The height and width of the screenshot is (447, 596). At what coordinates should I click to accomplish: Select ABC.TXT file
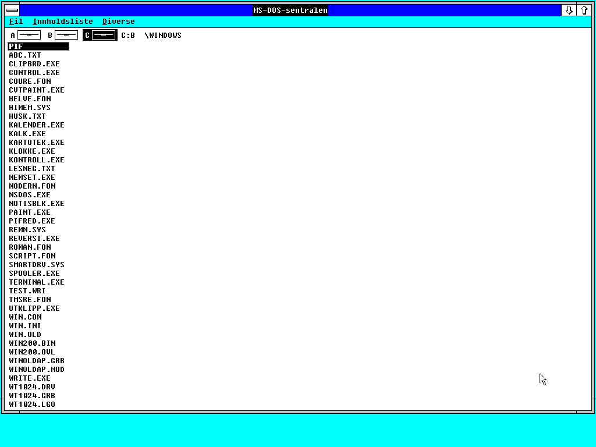(x=25, y=55)
